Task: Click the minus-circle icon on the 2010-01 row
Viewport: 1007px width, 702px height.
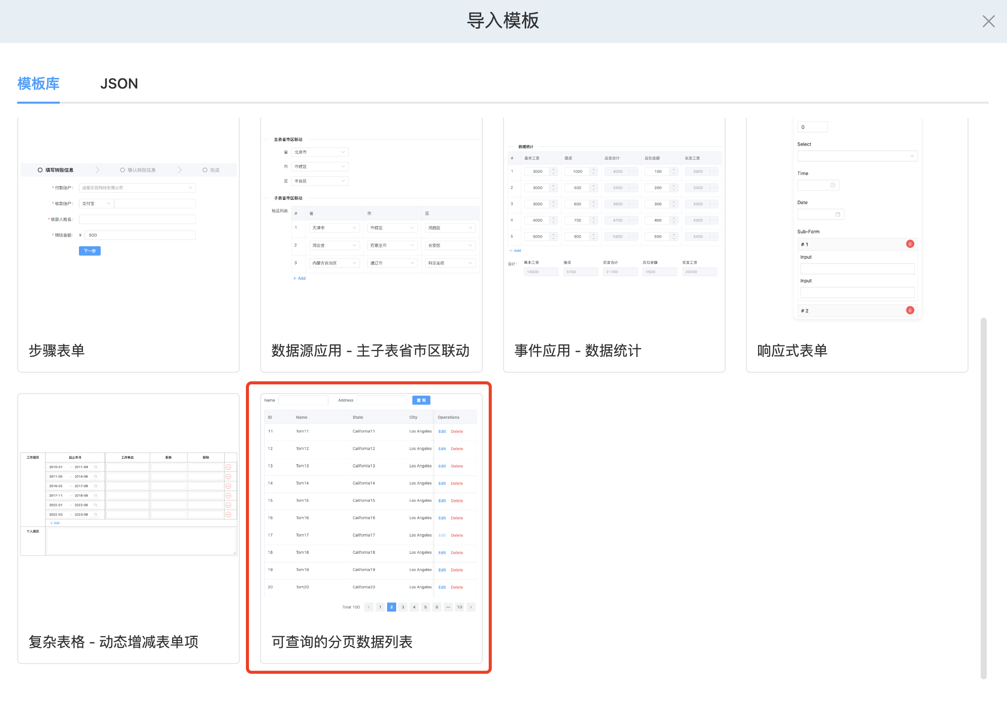Action: point(228,467)
